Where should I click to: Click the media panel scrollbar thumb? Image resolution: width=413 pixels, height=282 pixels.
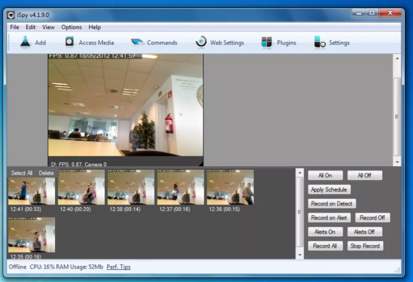tap(300, 212)
